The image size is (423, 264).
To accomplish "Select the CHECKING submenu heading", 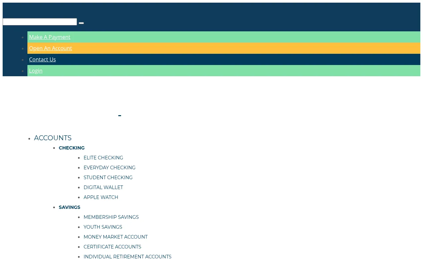I will click(x=72, y=148).
